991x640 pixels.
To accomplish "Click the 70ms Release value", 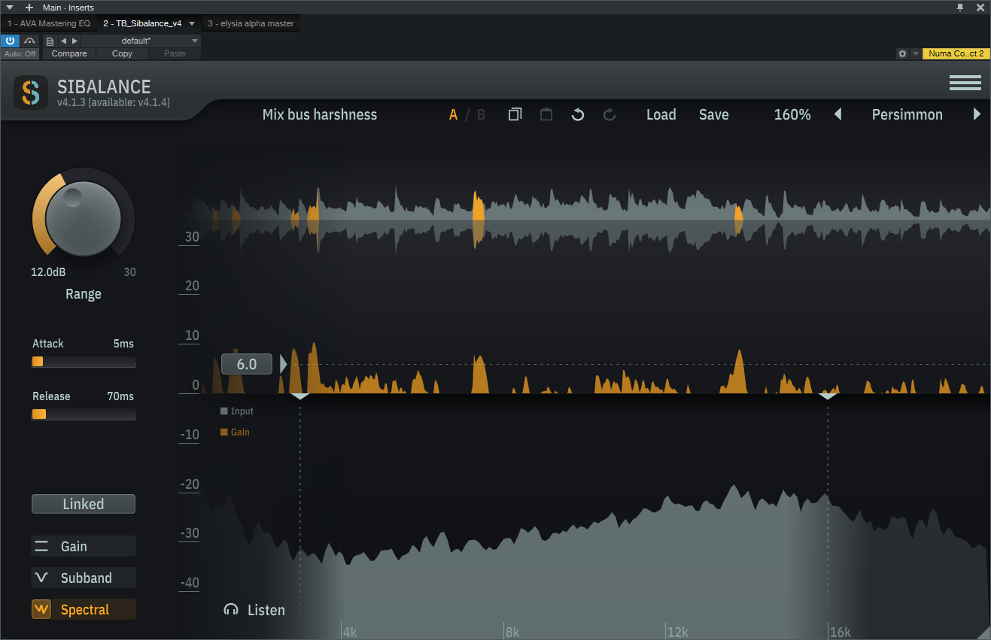I will pos(120,396).
